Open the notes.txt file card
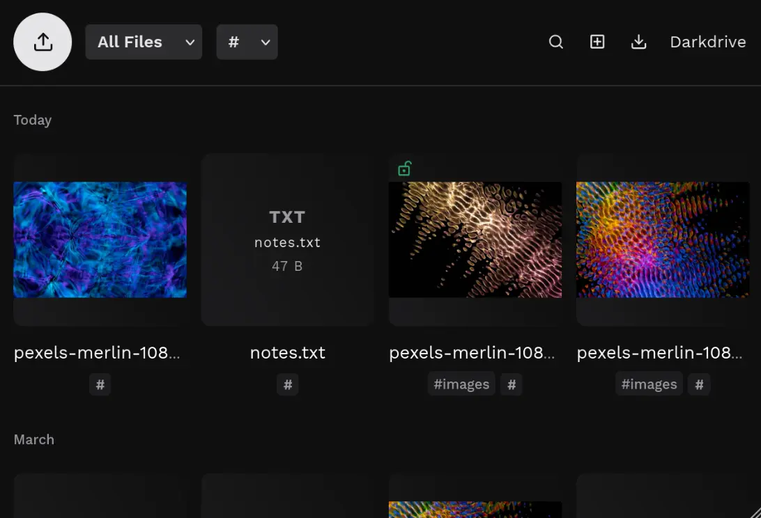 (288, 240)
